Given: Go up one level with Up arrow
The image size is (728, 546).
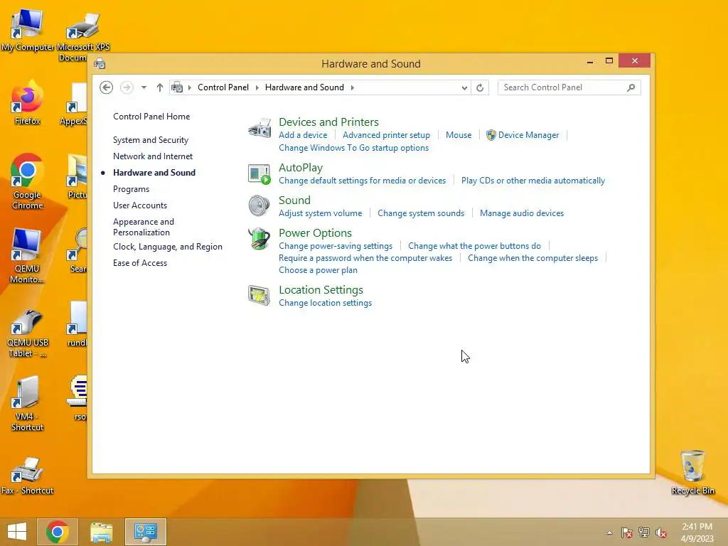Looking at the screenshot, I should [x=160, y=87].
